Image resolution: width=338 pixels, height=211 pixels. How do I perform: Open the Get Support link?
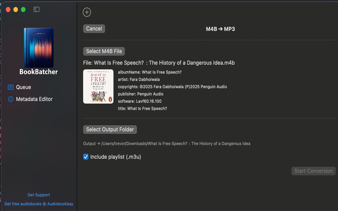(38, 195)
